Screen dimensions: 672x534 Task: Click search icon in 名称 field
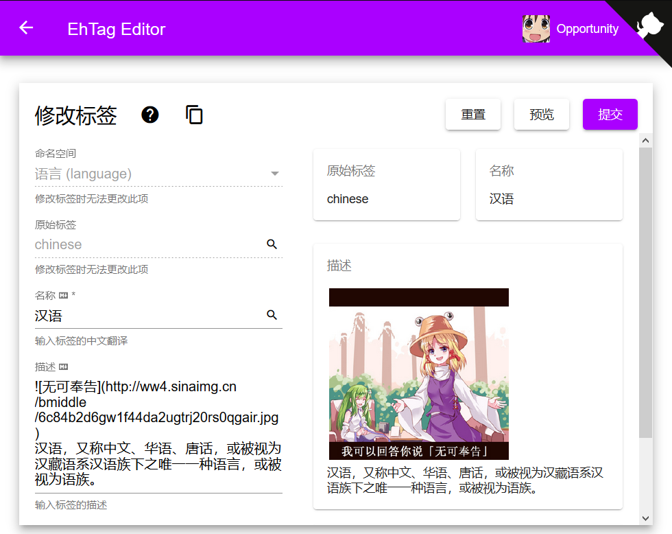click(272, 315)
